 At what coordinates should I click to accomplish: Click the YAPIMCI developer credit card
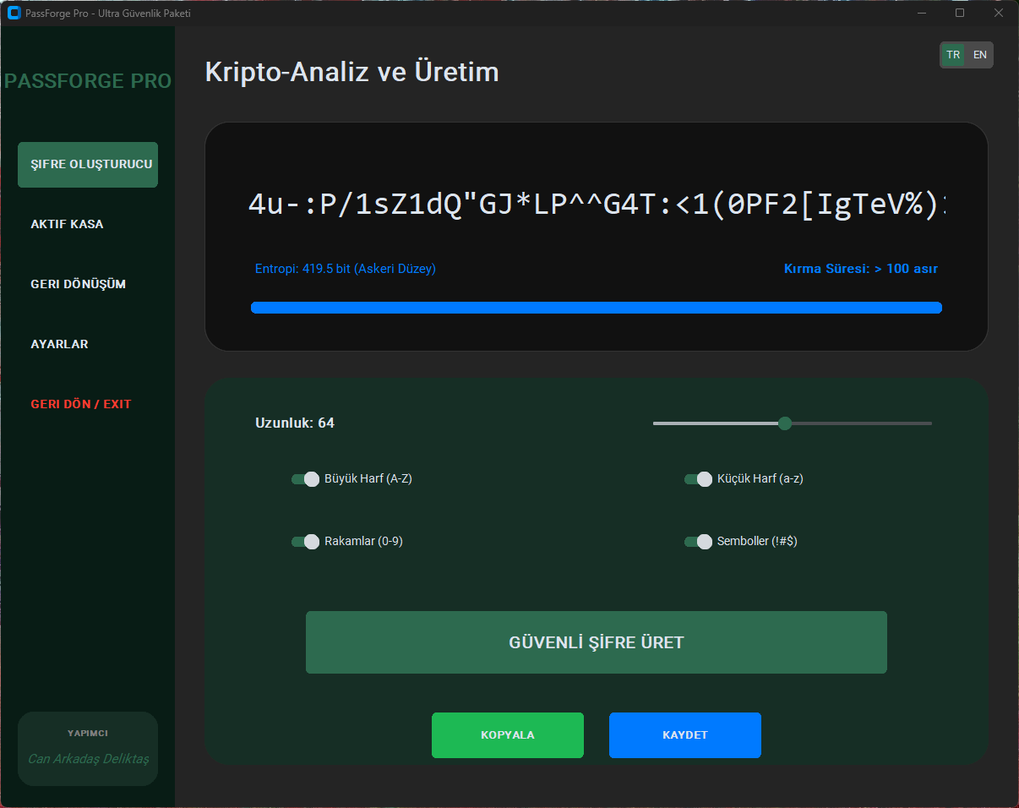point(88,749)
